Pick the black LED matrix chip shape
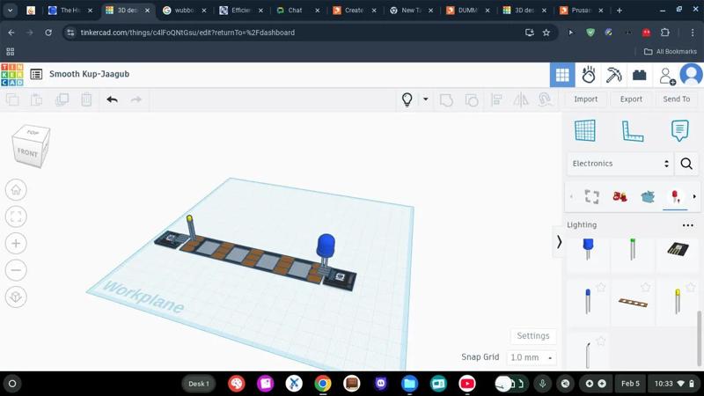This screenshot has height=396, width=704. coord(678,250)
